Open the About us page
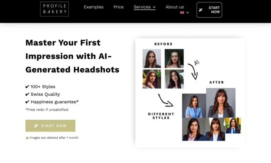 click(x=175, y=7)
